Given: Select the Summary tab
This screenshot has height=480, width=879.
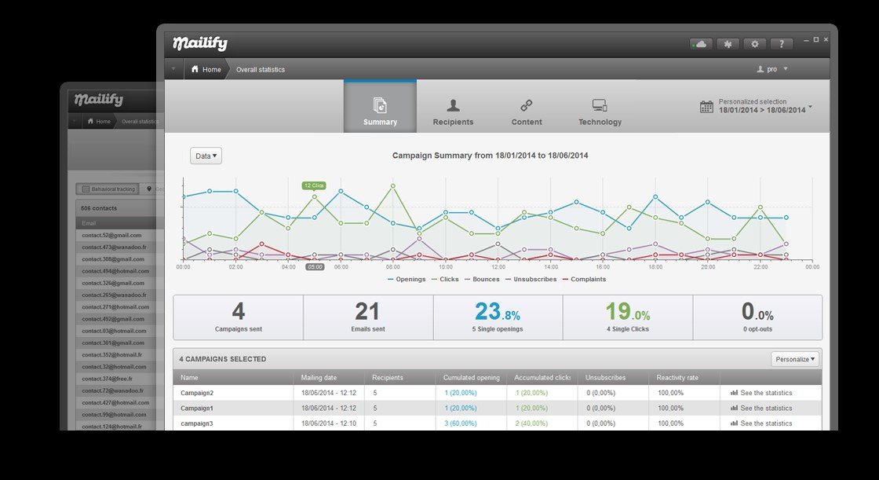Looking at the screenshot, I should tap(380, 107).
